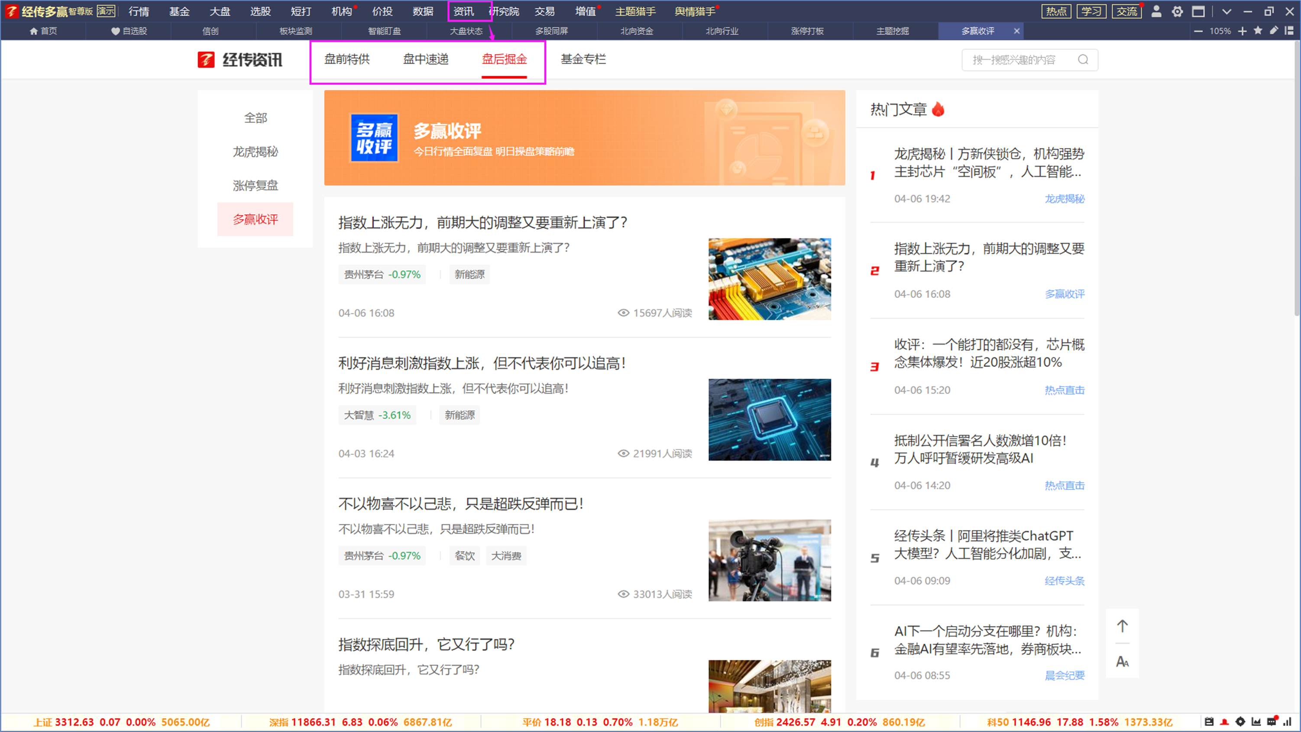The width and height of the screenshot is (1301, 732).
Task: Open article 不以物喜不以己悲 headline
Action: 461,504
